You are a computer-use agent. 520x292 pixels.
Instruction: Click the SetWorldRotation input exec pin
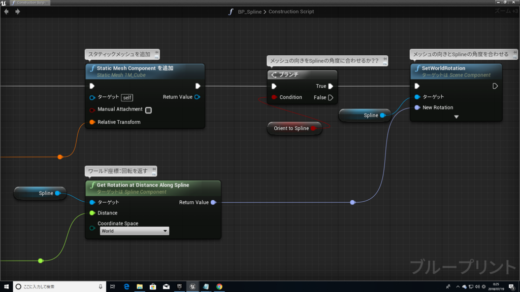click(x=417, y=86)
